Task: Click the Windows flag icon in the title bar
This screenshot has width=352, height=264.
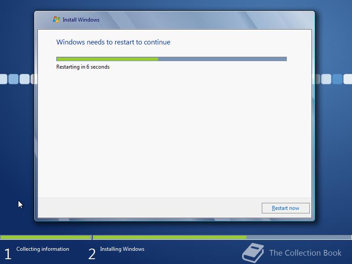Action: pyautogui.click(x=56, y=19)
